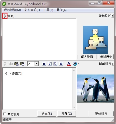This screenshot has height=124, width=116.
Task: Click the contact status icon beside 大衛
Action: click(5, 16)
